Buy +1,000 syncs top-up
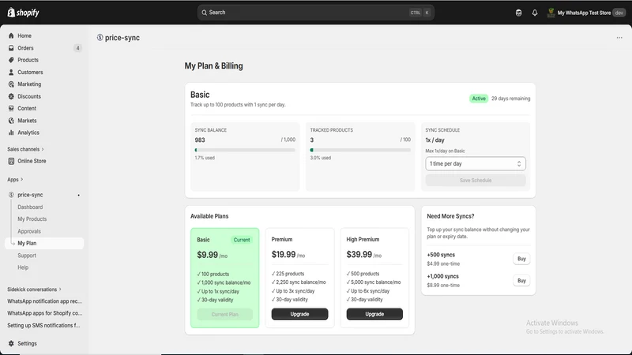This screenshot has width=632, height=355. coord(521,281)
